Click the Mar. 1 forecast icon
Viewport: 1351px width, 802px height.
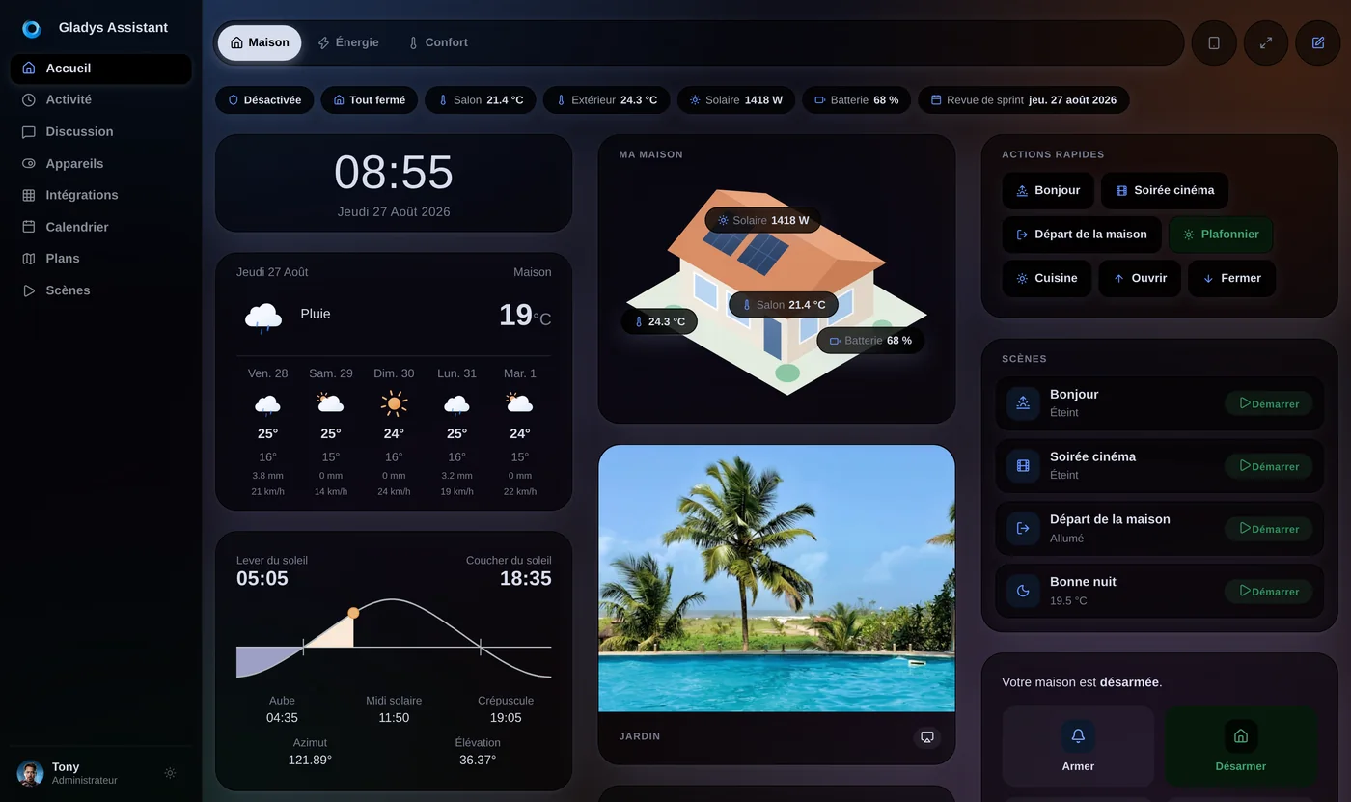pyautogui.click(x=519, y=403)
